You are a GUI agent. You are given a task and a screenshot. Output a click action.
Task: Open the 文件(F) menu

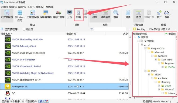[x=4, y=7]
